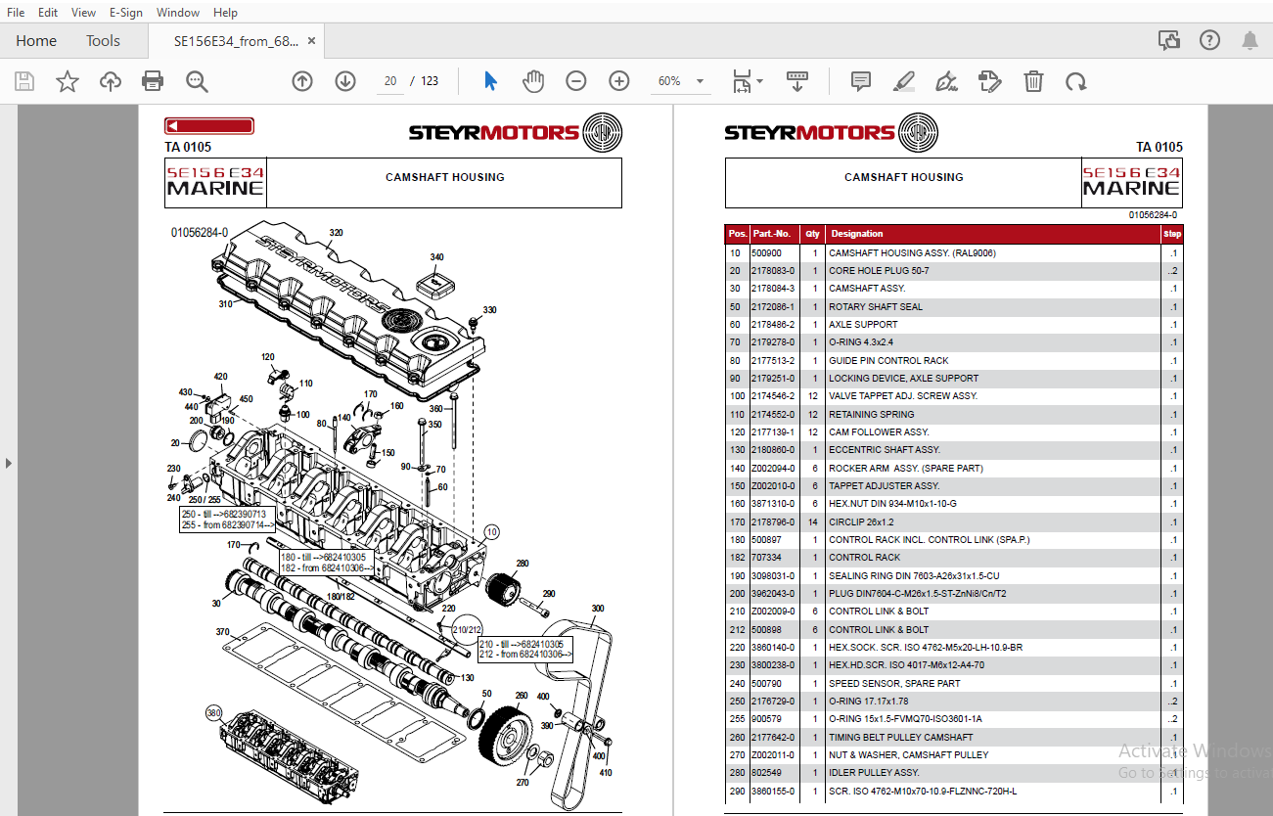Open the find text magnifier icon
Screen dimensions: 1273x816
click(197, 81)
